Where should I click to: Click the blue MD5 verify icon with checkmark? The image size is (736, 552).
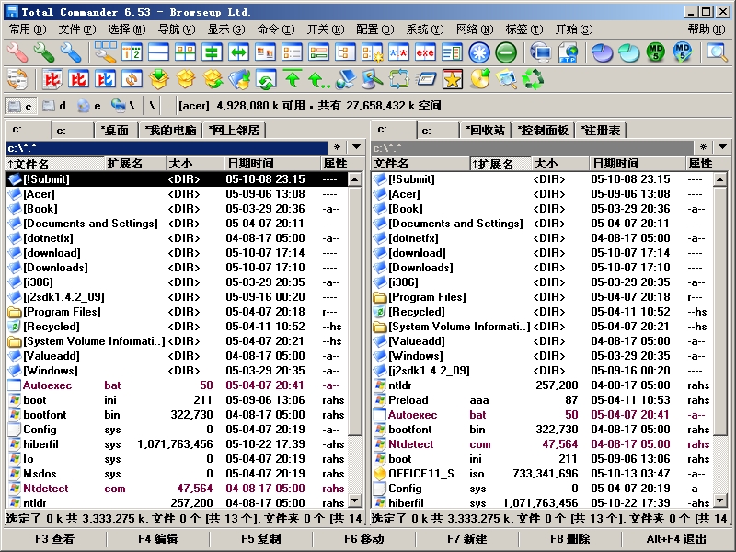pos(682,52)
